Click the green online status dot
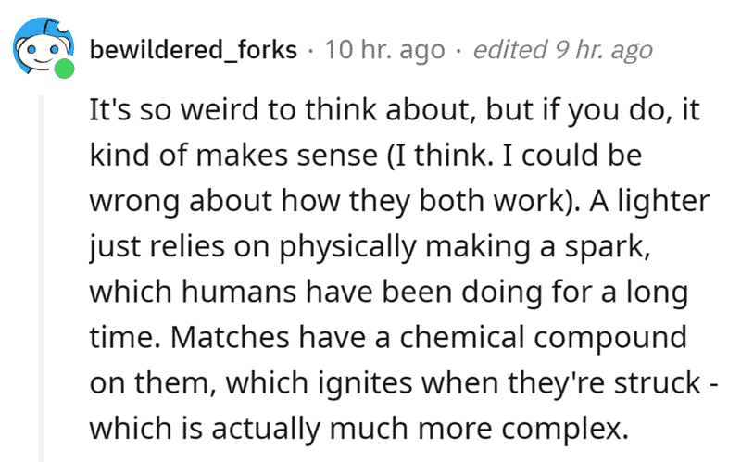 click(64, 69)
